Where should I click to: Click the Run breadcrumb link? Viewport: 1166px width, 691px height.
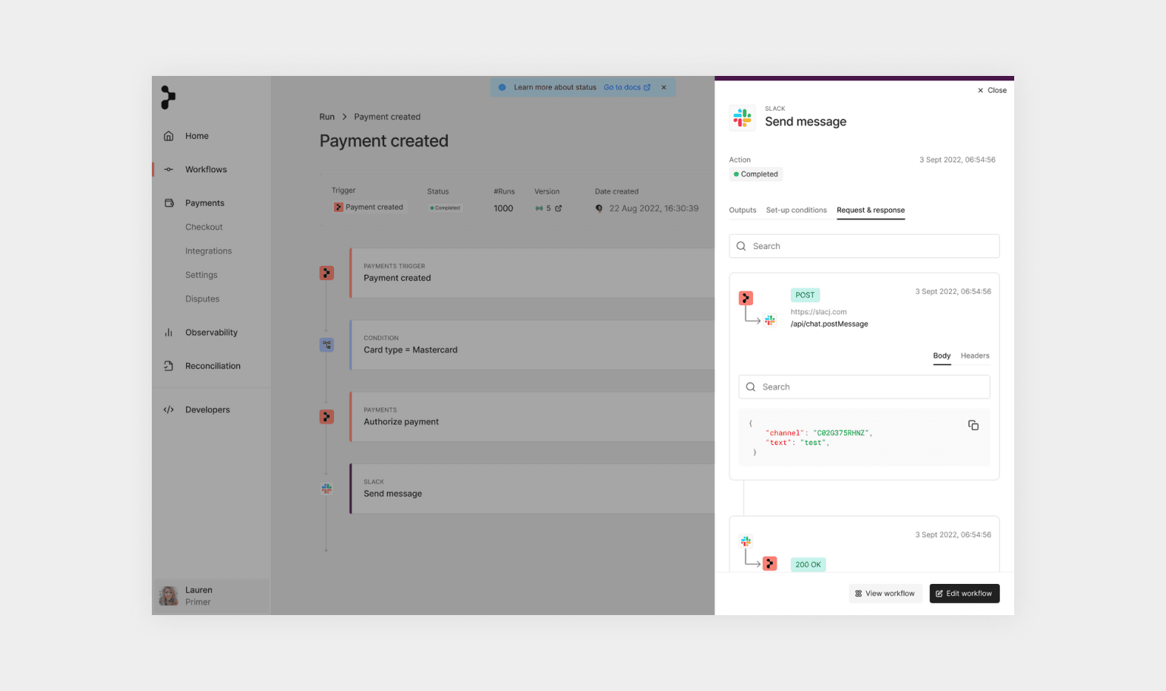tap(326, 117)
